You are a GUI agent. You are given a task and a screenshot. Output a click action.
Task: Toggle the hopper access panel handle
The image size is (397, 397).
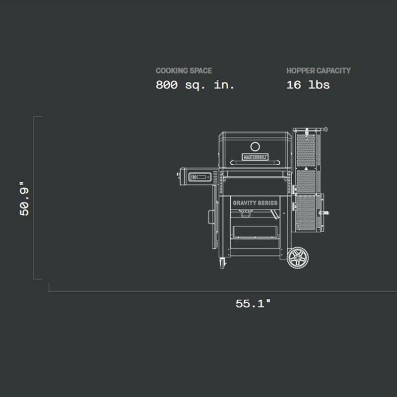click(x=325, y=213)
